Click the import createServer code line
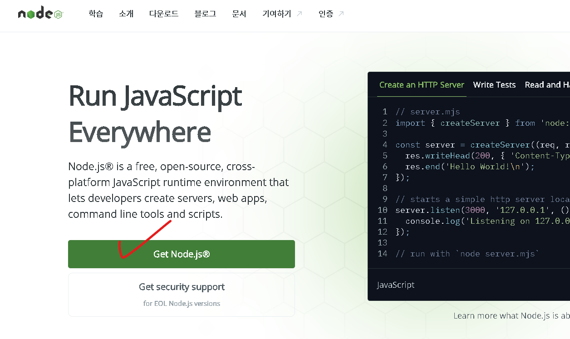Image resolution: width=570 pixels, height=339 pixels. pyautogui.click(x=482, y=123)
